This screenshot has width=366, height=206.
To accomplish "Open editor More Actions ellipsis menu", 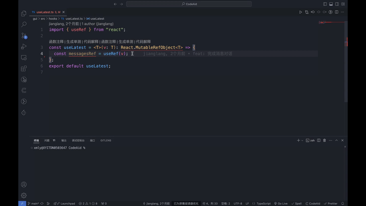I will pos(343,12).
